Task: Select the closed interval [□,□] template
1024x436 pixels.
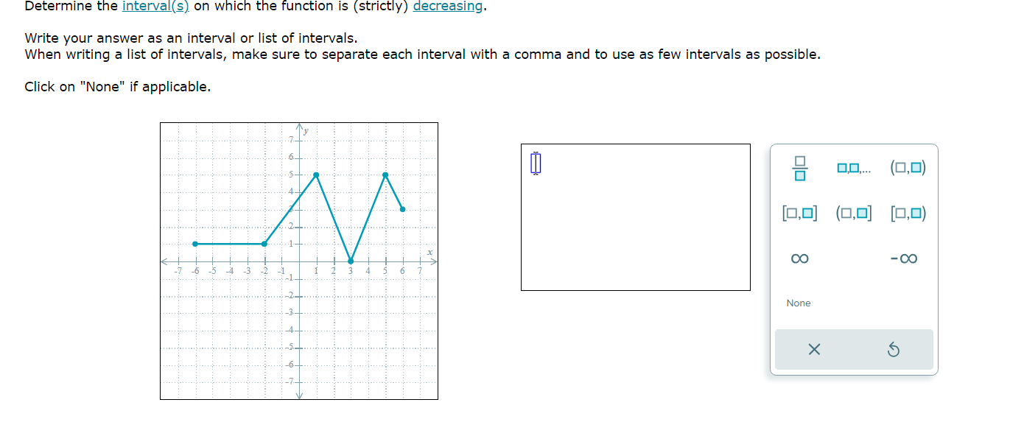Action: (799, 214)
